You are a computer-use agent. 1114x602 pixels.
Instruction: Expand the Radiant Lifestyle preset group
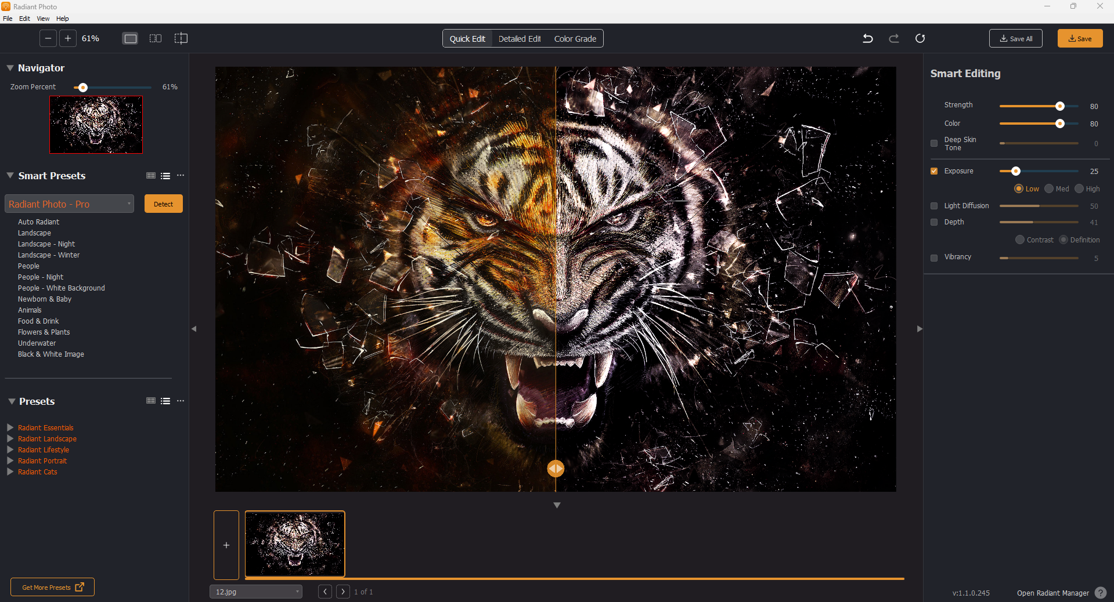10,449
